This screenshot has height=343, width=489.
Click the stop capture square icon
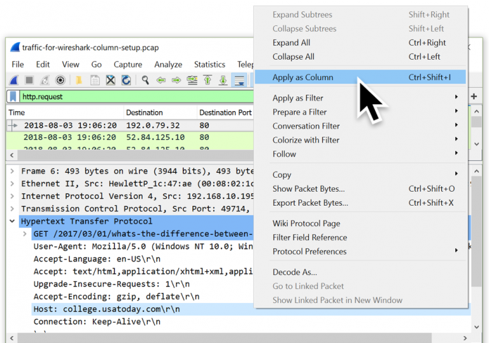click(29, 80)
